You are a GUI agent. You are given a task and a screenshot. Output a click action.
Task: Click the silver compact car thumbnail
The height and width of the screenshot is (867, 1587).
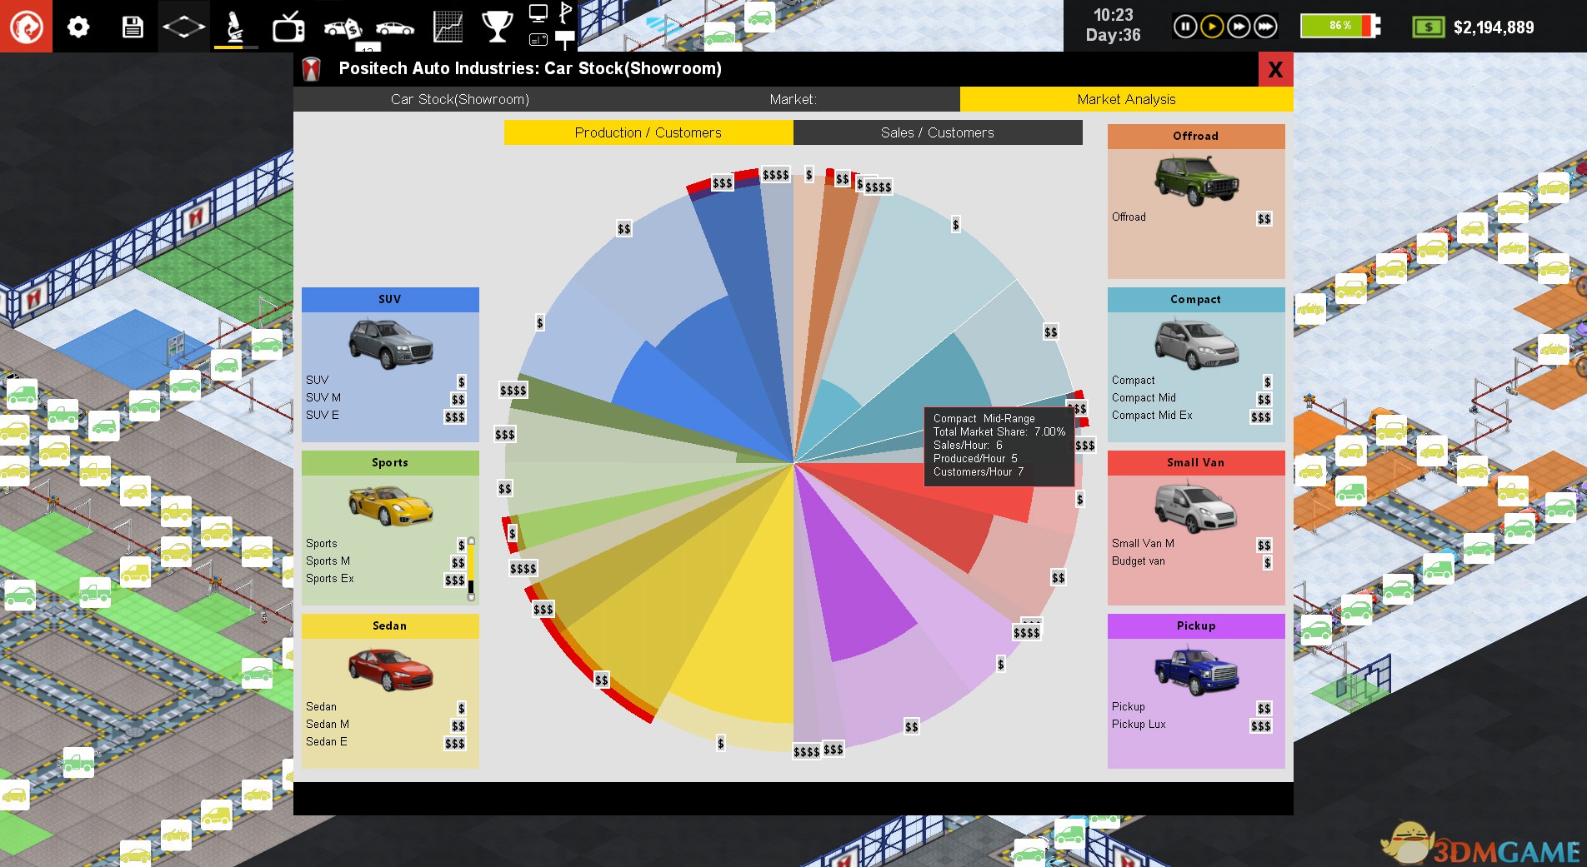1196,343
